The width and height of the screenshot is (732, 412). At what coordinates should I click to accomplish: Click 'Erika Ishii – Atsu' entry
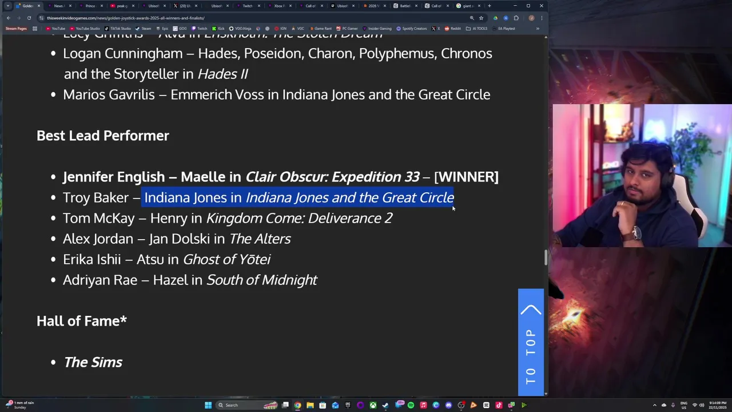[x=166, y=259]
